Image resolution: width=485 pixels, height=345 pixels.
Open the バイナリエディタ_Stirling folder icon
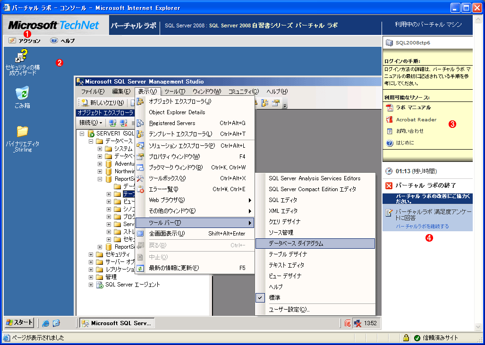point(22,131)
